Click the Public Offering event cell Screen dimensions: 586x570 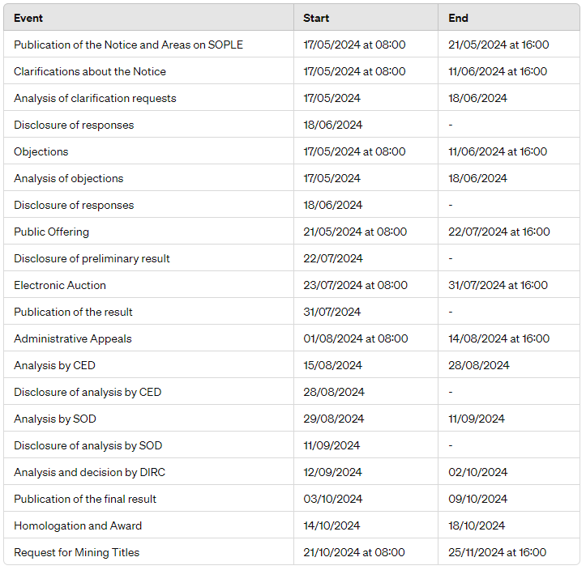click(x=51, y=232)
